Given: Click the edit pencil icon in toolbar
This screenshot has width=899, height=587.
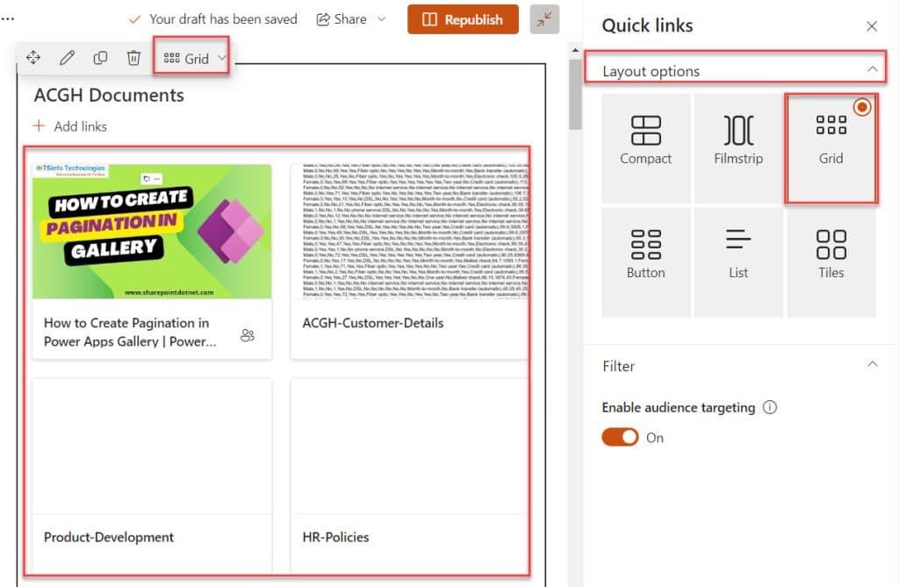Looking at the screenshot, I should [x=67, y=57].
